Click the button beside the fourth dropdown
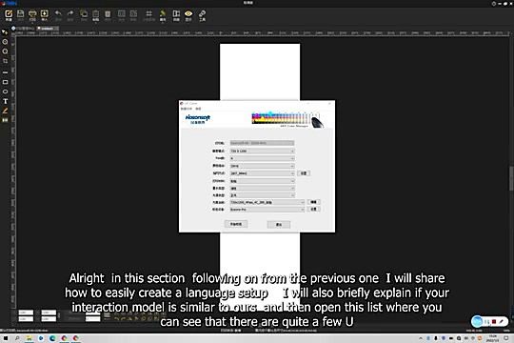This screenshot has height=343, width=514. [x=304, y=173]
